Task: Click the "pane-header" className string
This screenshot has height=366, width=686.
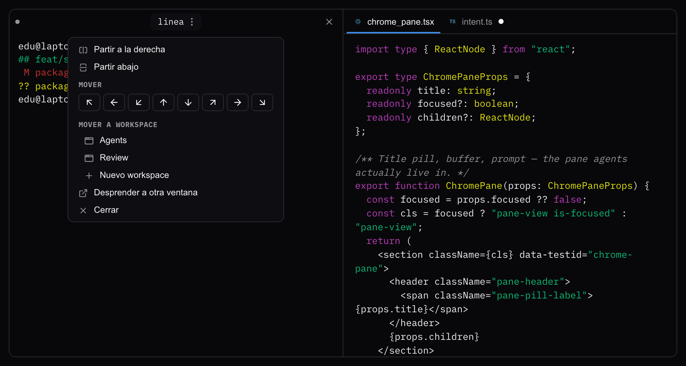Action: coord(528,282)
